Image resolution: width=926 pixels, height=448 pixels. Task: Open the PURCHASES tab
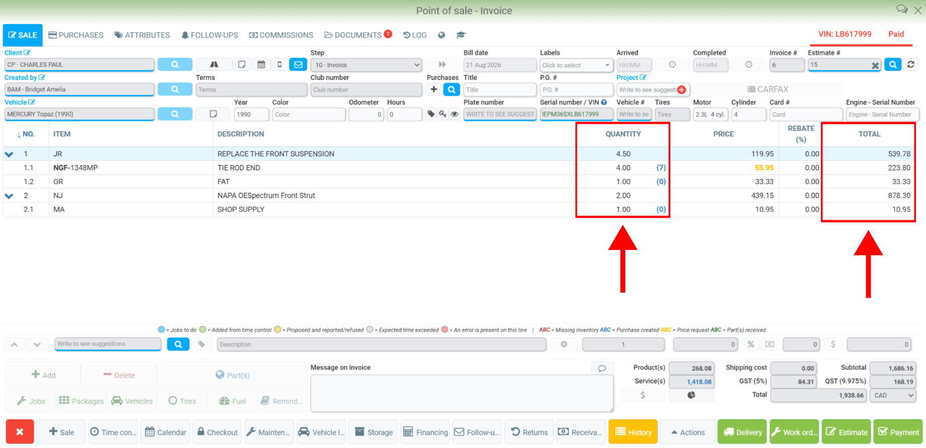pyautogui.click(x=76, y=35)
